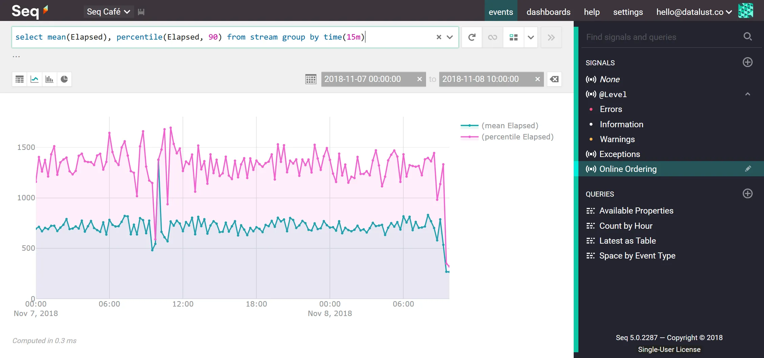Open the Seq Café workspace dropdown
The width and height of the screenshot is (764, 358).
(x=108, y=11)
